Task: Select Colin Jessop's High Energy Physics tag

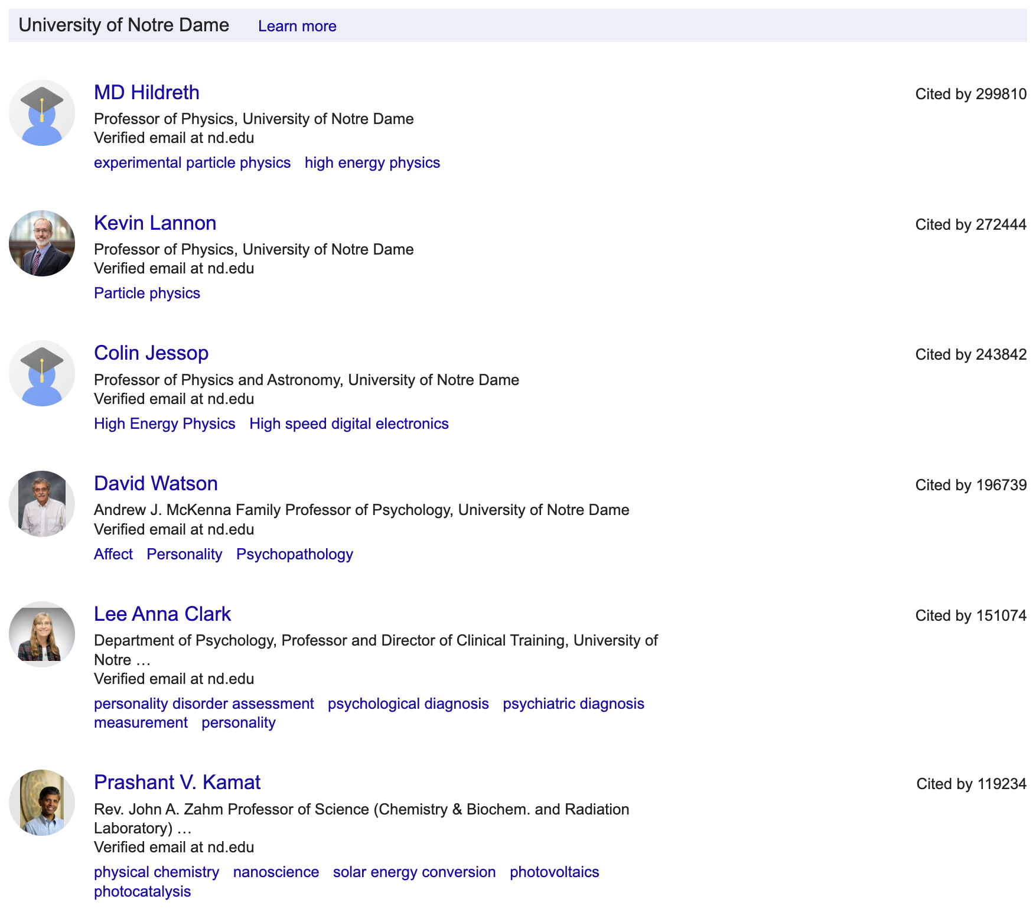Action: pos(164,423)
